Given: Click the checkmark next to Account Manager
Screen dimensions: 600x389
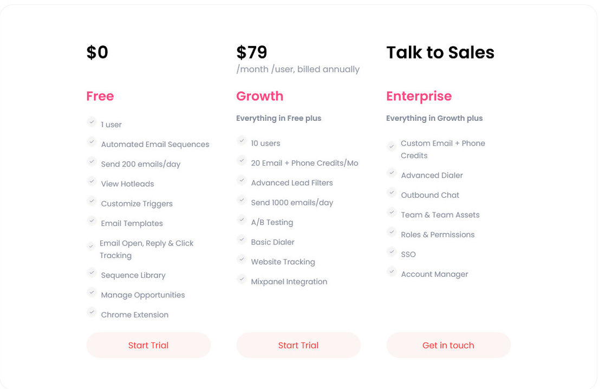Looking at the screenshot, I should pyautogui.click(x=392, y=271).
